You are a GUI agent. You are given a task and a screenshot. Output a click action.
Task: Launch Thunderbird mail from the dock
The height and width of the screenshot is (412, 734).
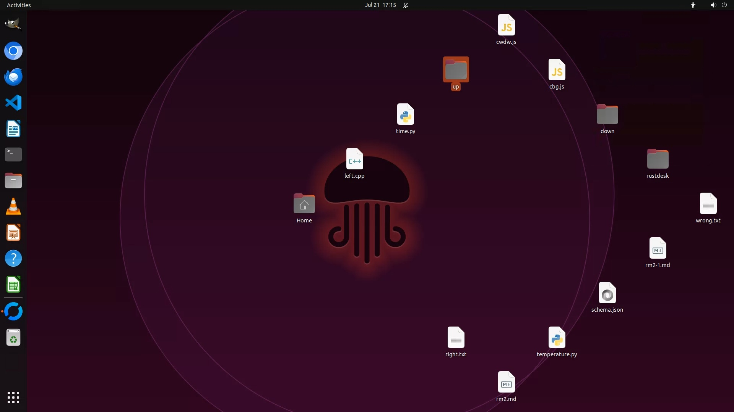pyautogui.click(x=13, y=77)
